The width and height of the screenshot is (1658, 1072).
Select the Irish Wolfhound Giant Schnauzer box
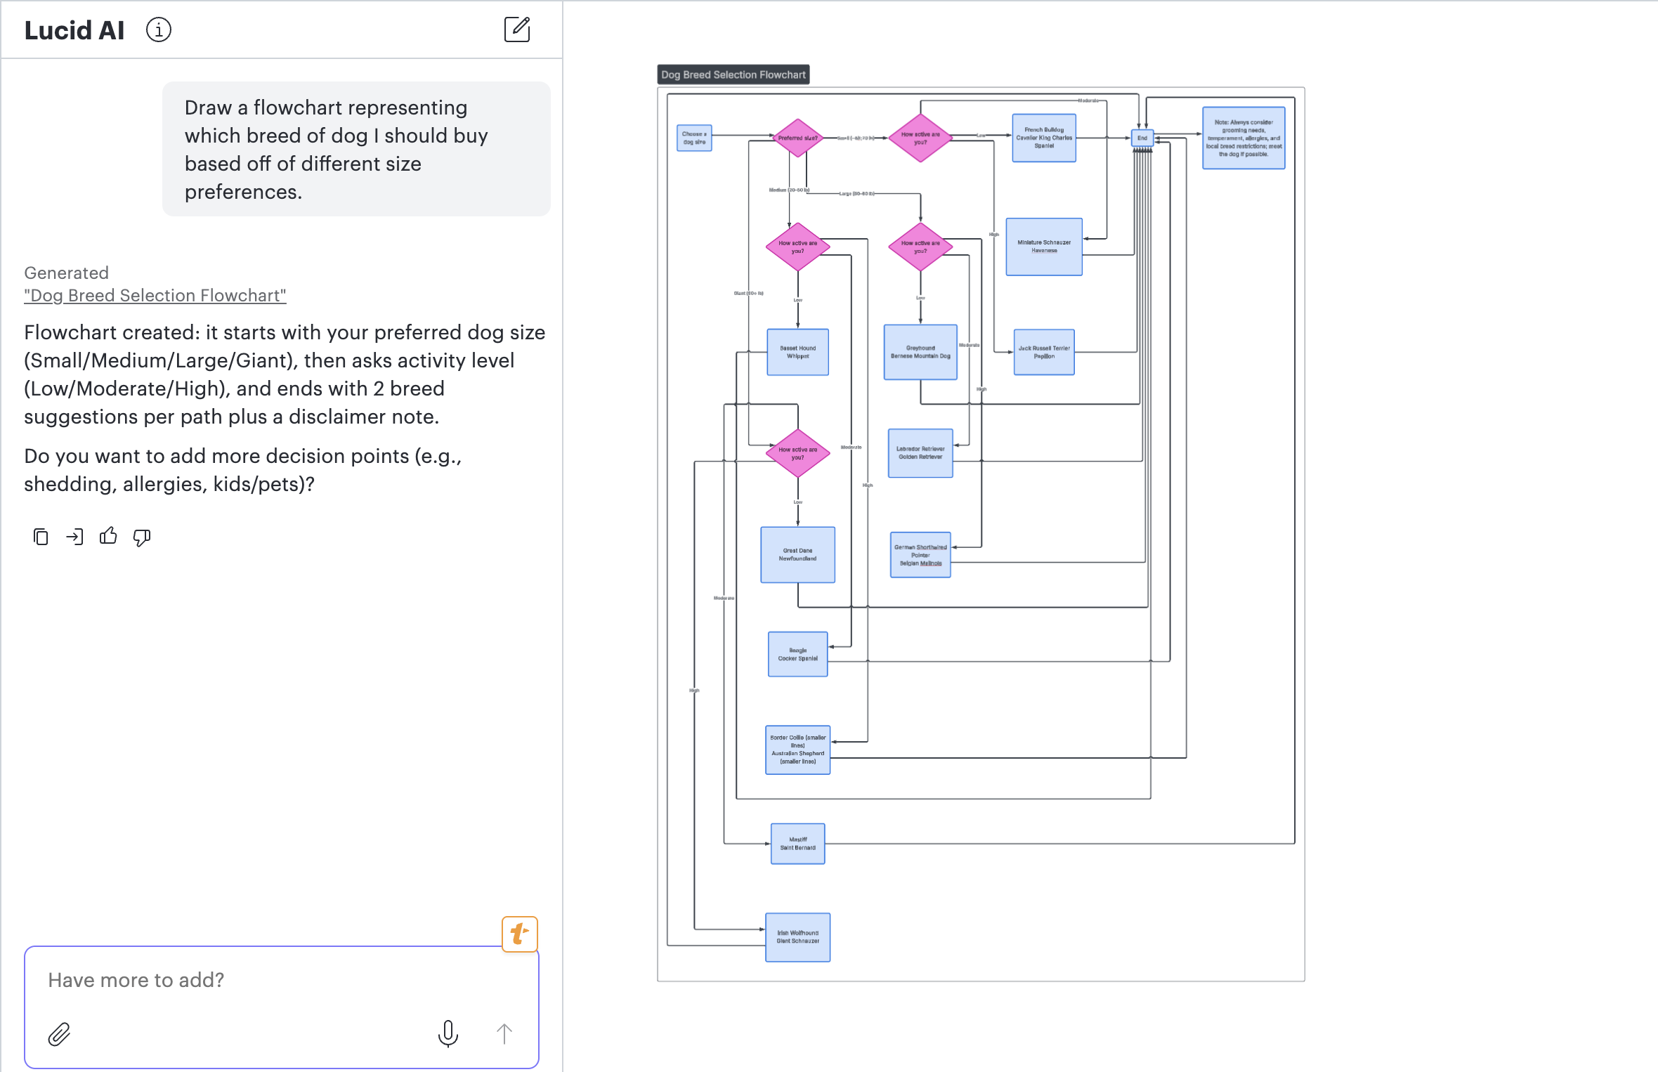pos(797,937)
